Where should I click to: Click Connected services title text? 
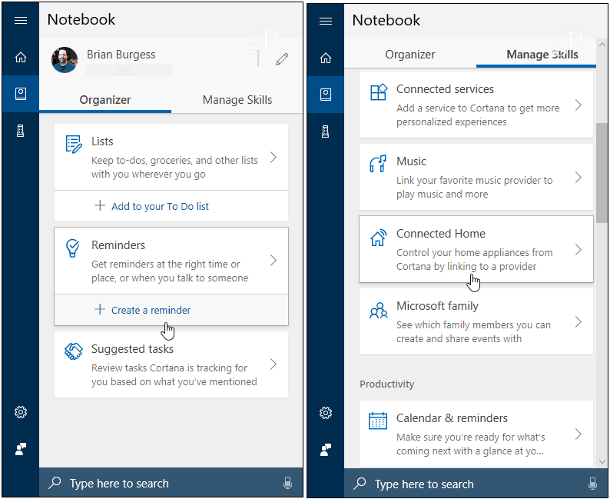(445, 89)
